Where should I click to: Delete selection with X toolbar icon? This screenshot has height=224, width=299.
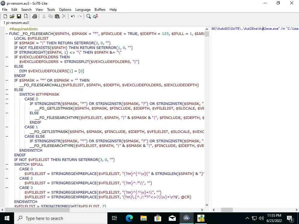pyautogui.click(x=64, y=16)
